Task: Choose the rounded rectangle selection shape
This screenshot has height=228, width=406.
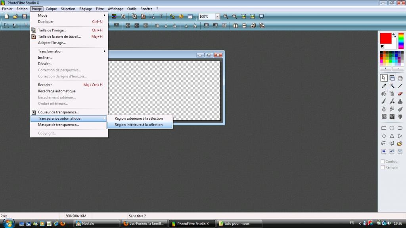Action: coord(400,128)
